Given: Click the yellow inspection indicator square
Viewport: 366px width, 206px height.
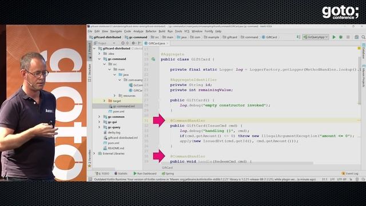Looking at the screenshot, I should tap(359, 48).
